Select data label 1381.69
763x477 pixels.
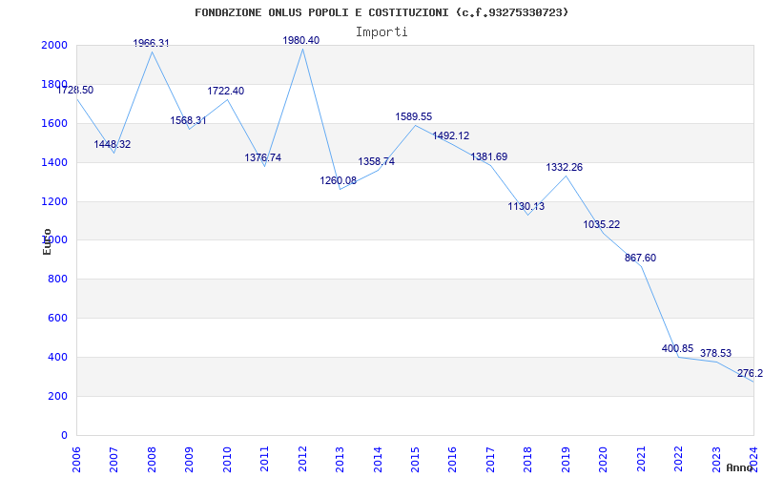click(x=489, y=156)
